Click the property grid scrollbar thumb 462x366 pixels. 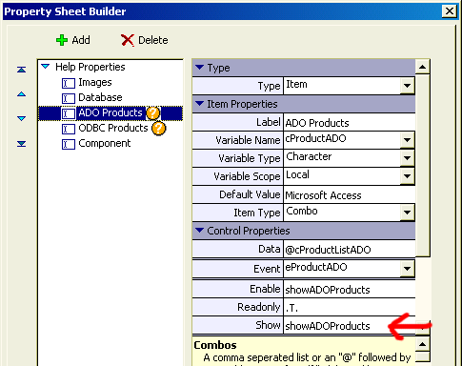(x=423, y=165)
